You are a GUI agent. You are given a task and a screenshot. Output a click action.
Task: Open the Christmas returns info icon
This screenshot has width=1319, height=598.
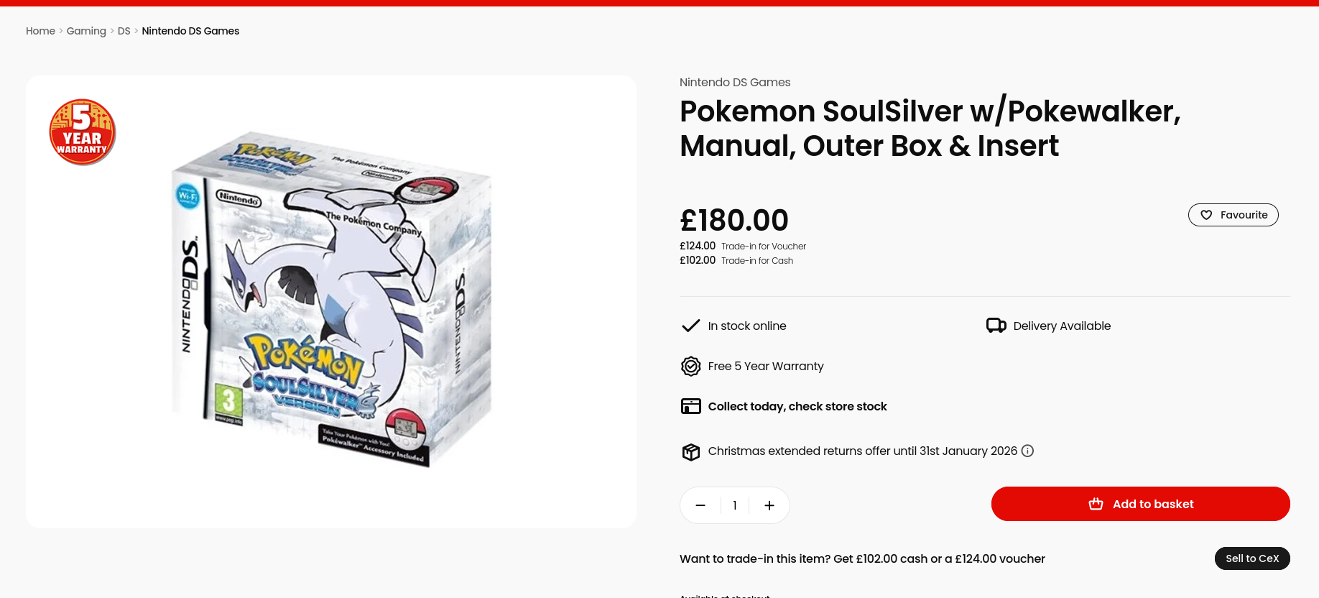pos(1027,451)
